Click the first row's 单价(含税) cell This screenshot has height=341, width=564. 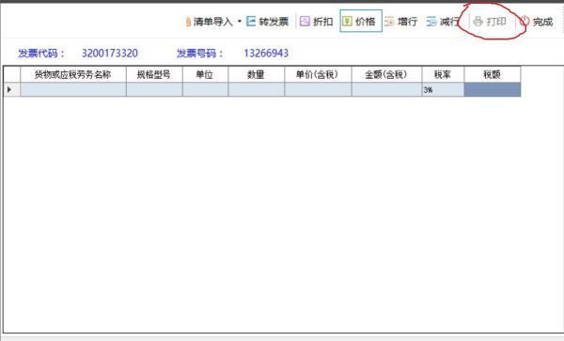point(318,90)
